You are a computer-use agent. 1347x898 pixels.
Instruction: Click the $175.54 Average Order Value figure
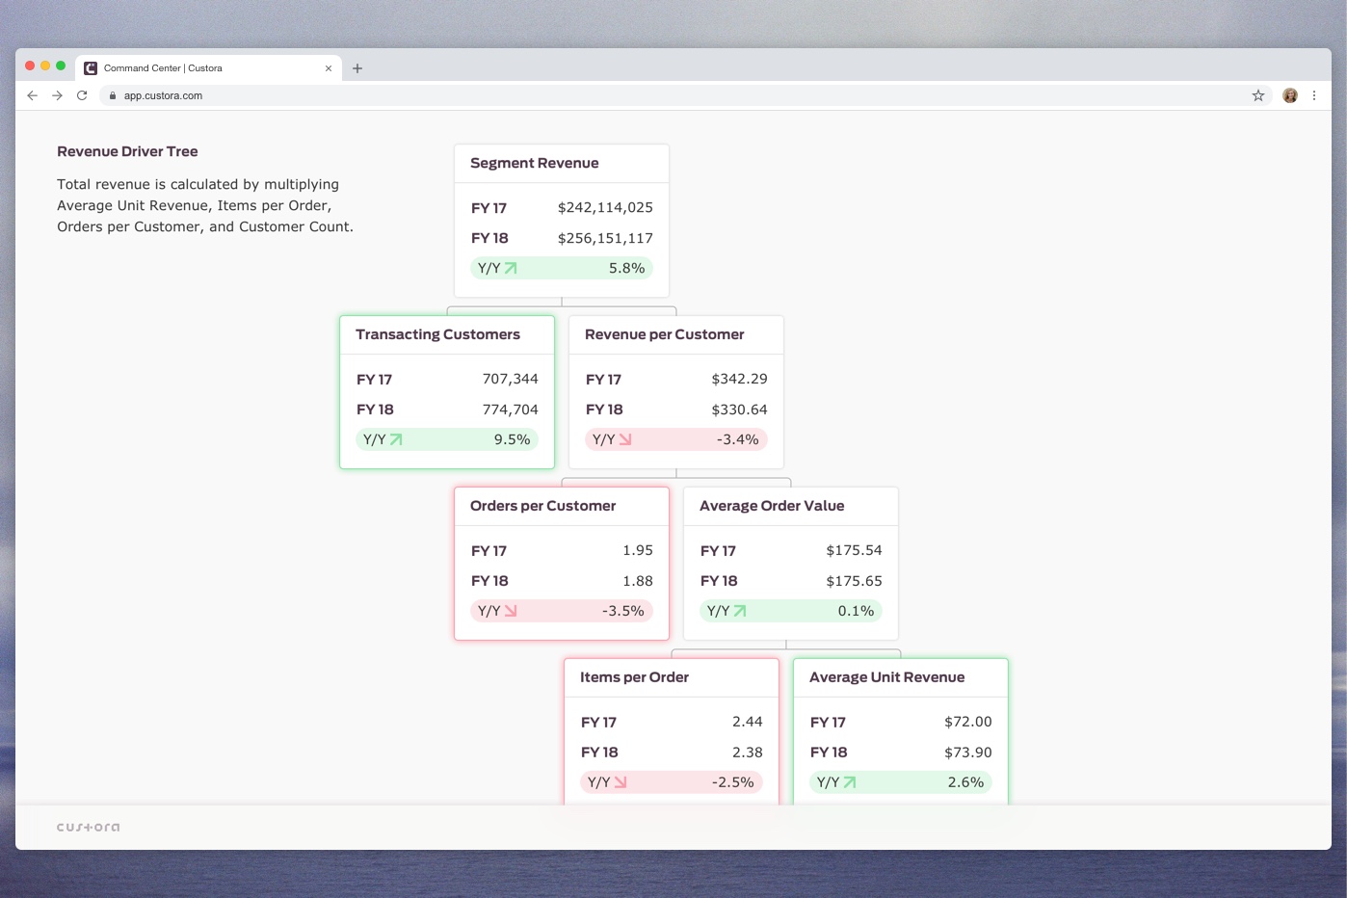(x=855, y=550)
